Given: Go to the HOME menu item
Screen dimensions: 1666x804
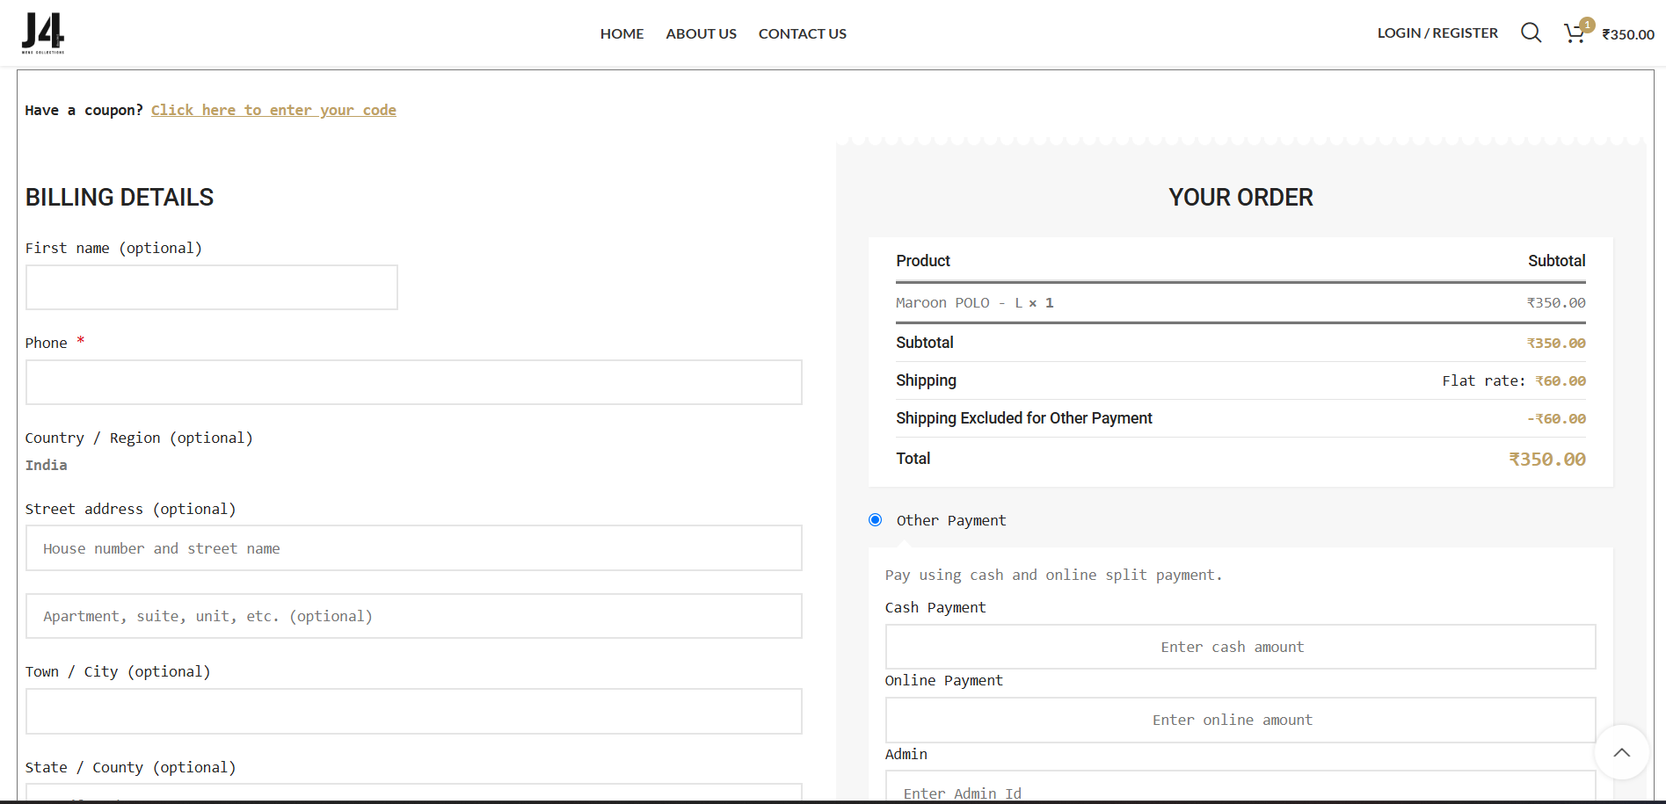Looking at the screenshot, I should click(622, 33).
